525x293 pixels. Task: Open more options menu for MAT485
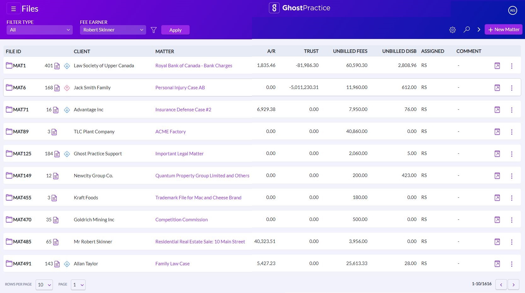point(512,242)
